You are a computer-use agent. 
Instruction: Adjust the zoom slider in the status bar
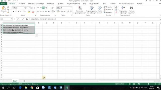tap(149, 84)
